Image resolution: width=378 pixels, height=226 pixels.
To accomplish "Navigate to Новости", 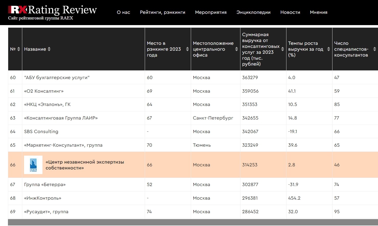I will (290, 12).
